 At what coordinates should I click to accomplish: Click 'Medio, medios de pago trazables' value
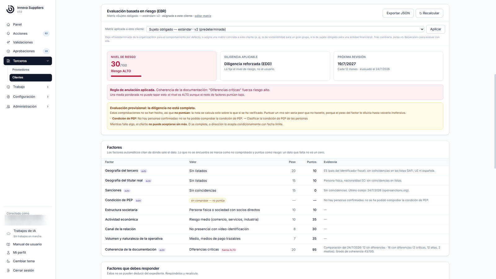click(215, 239)
